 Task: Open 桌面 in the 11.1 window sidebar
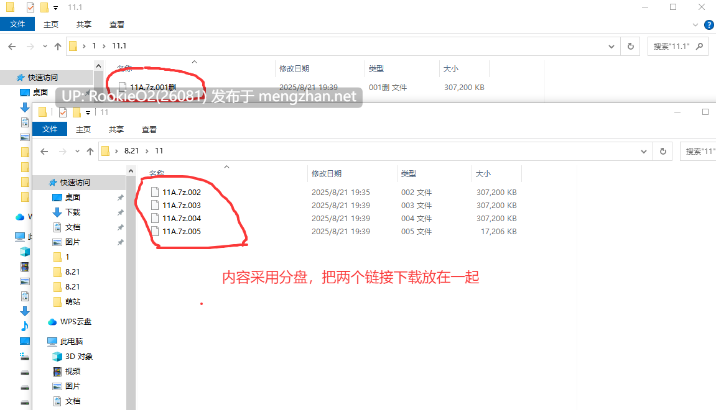40,93
